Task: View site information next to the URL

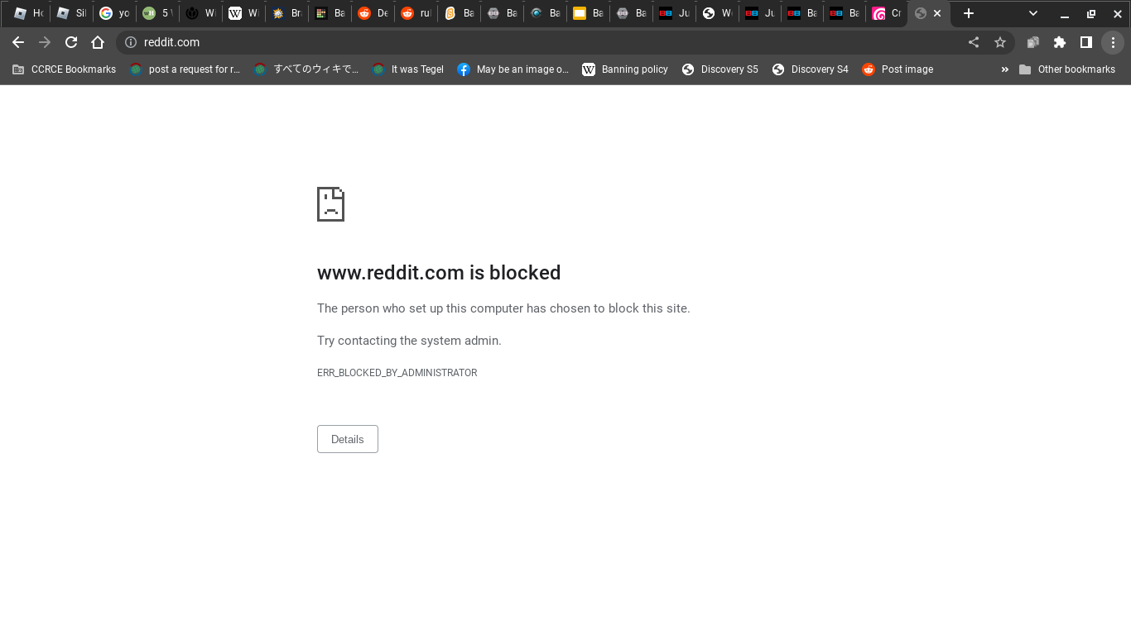Action: click(x=130, y=42)
